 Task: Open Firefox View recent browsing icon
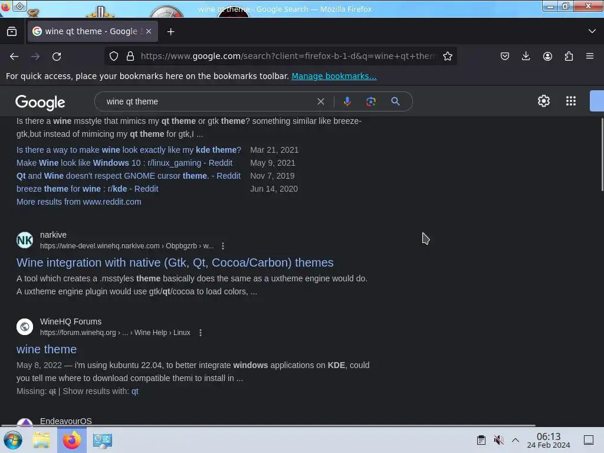click(x=12, y=31)
